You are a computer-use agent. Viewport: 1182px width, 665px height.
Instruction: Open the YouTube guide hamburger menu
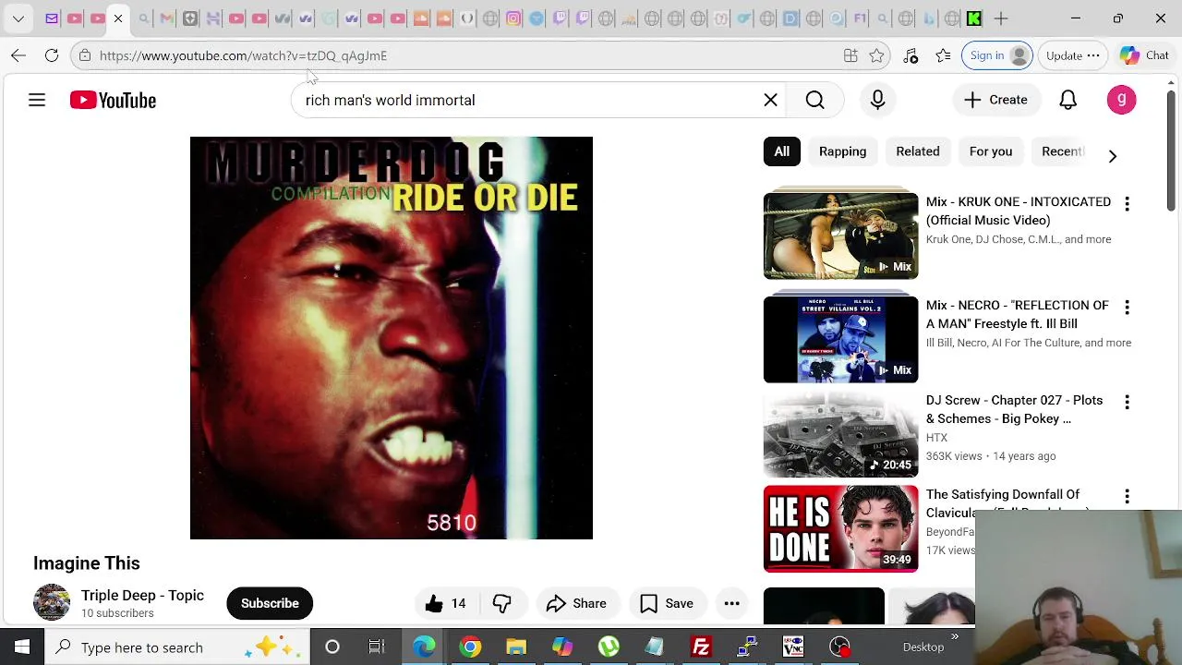pos(37,100)
